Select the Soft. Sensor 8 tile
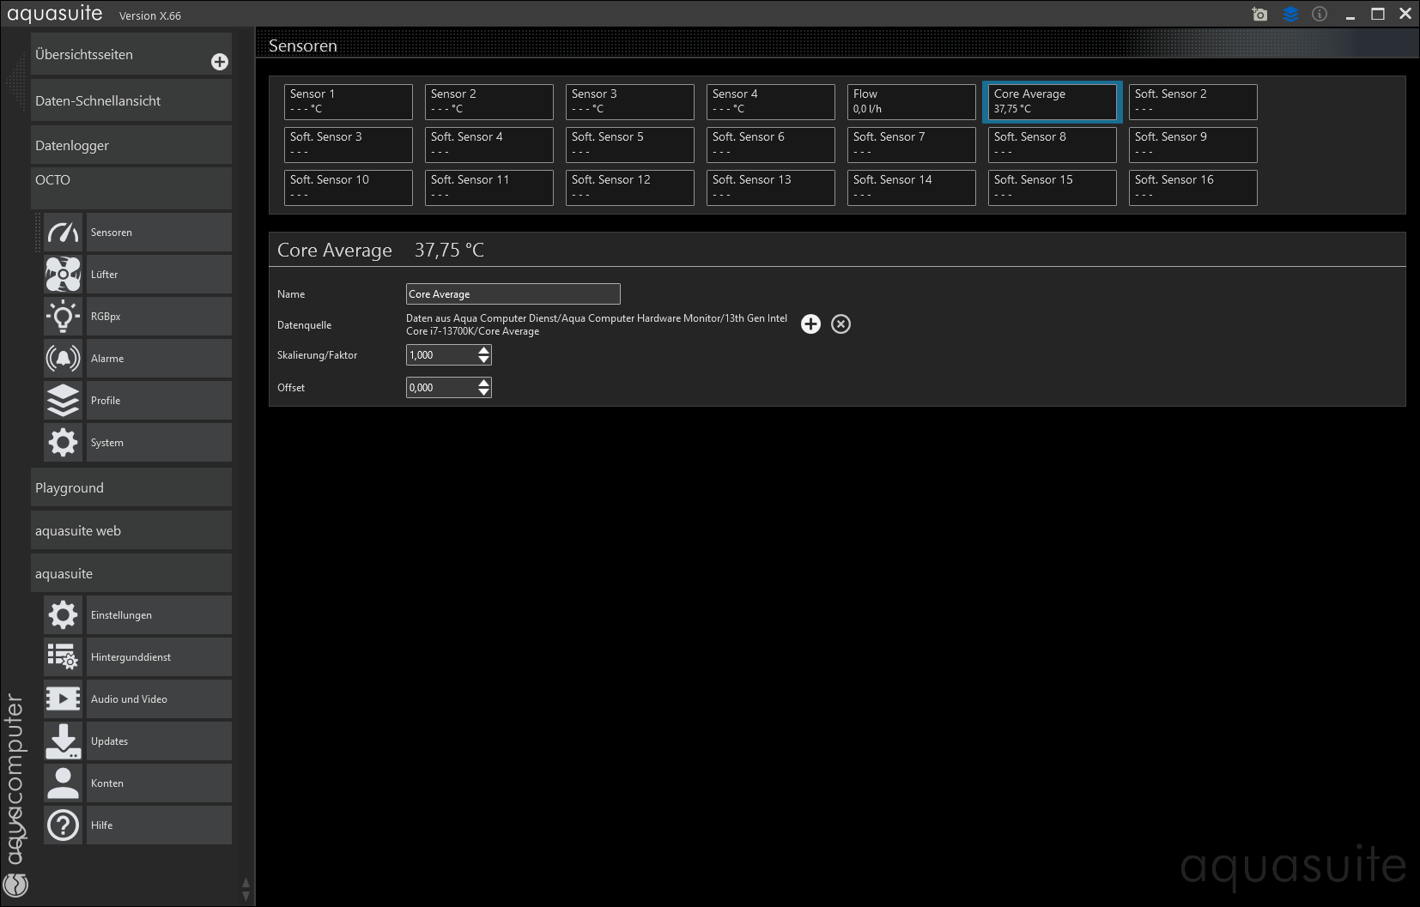Viewport: 1420px width, 907px height. pyautogui.click(x=1052, y=145)
